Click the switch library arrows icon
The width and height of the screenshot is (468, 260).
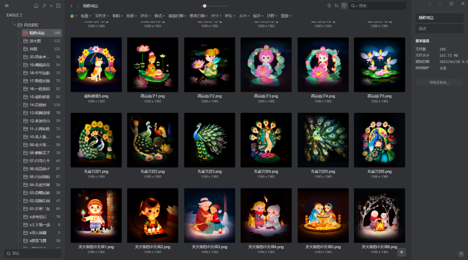pos(44,6)
